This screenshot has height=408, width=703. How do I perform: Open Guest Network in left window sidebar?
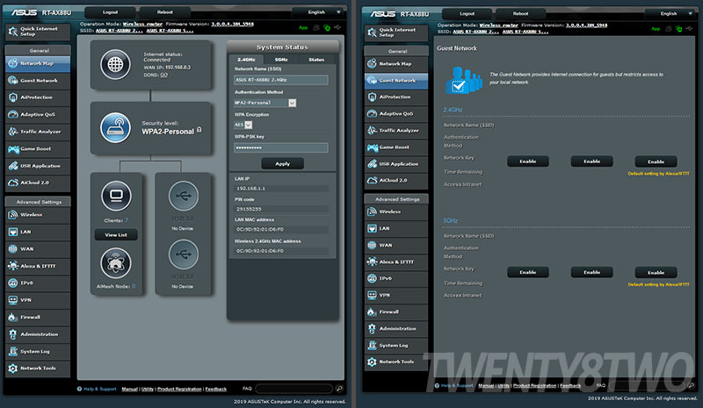[38, 81]
